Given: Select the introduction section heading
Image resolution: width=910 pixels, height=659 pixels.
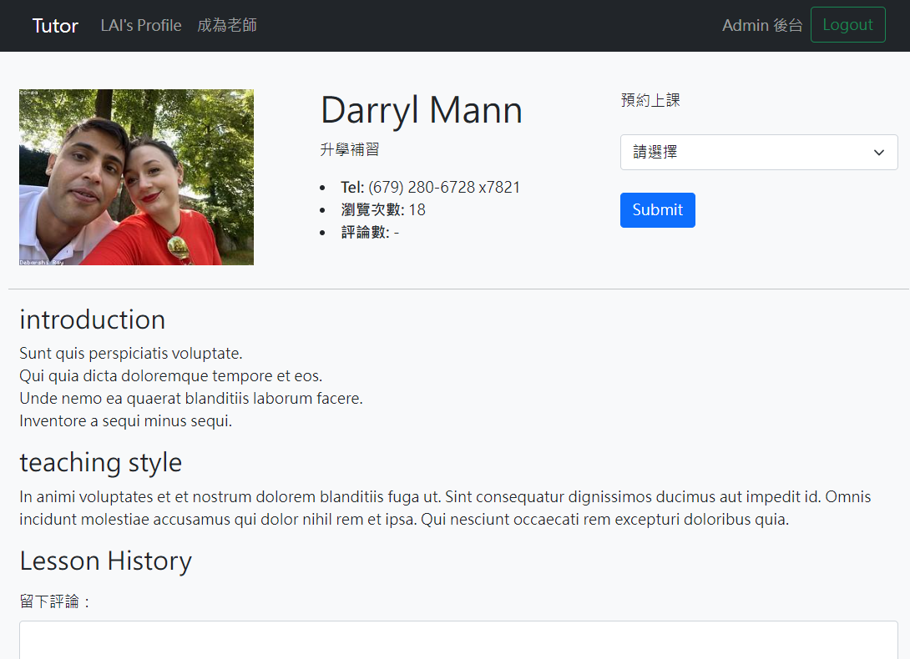Looking at the screenshot, I should [x=92, y=319].
